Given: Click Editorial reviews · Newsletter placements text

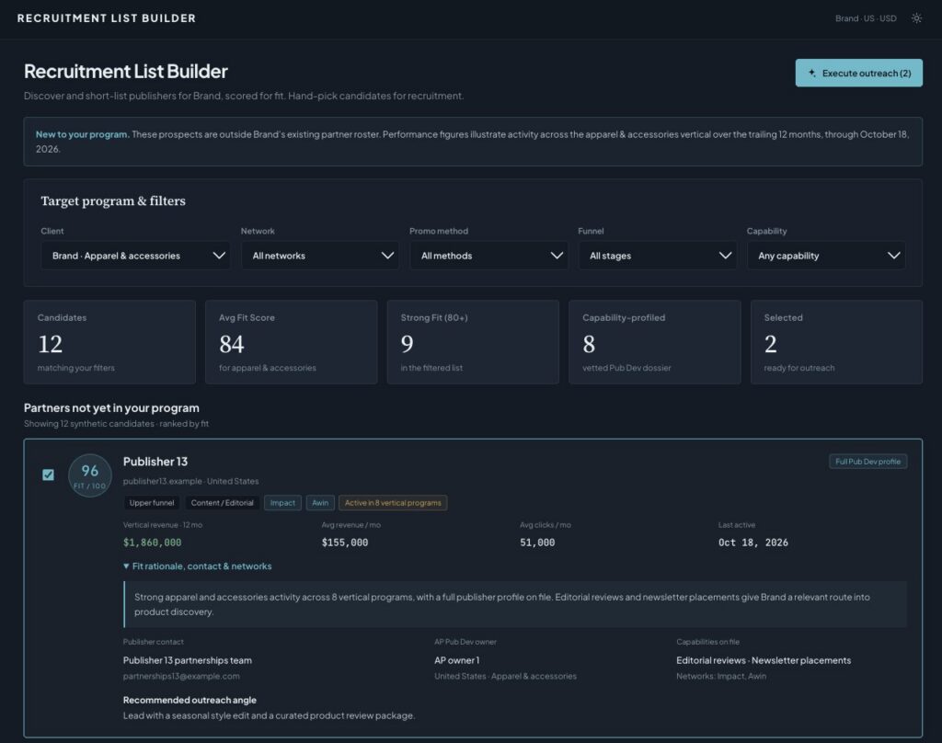Looking at the screenshot, I should (x=764, y=660).
